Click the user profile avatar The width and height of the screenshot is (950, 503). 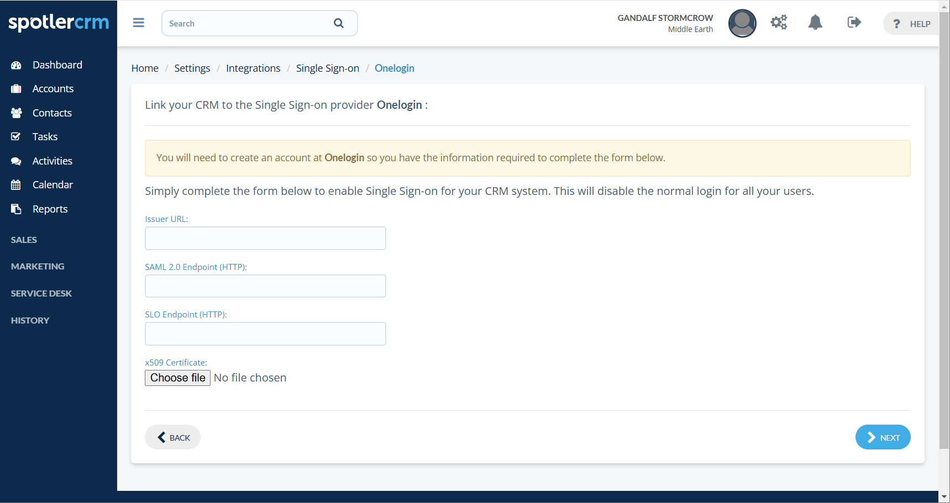pos(742,23)
